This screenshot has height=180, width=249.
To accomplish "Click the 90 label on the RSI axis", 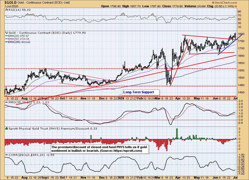I will coord(239,12).
